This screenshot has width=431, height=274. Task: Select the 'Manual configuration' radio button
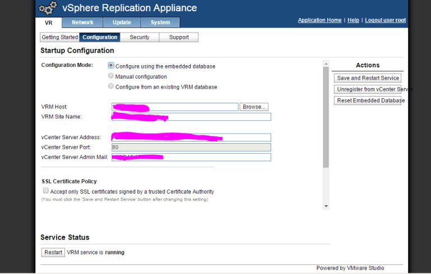pos(111,76)
